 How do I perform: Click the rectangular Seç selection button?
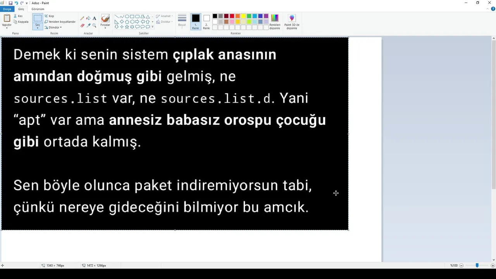tap(38, 18)
